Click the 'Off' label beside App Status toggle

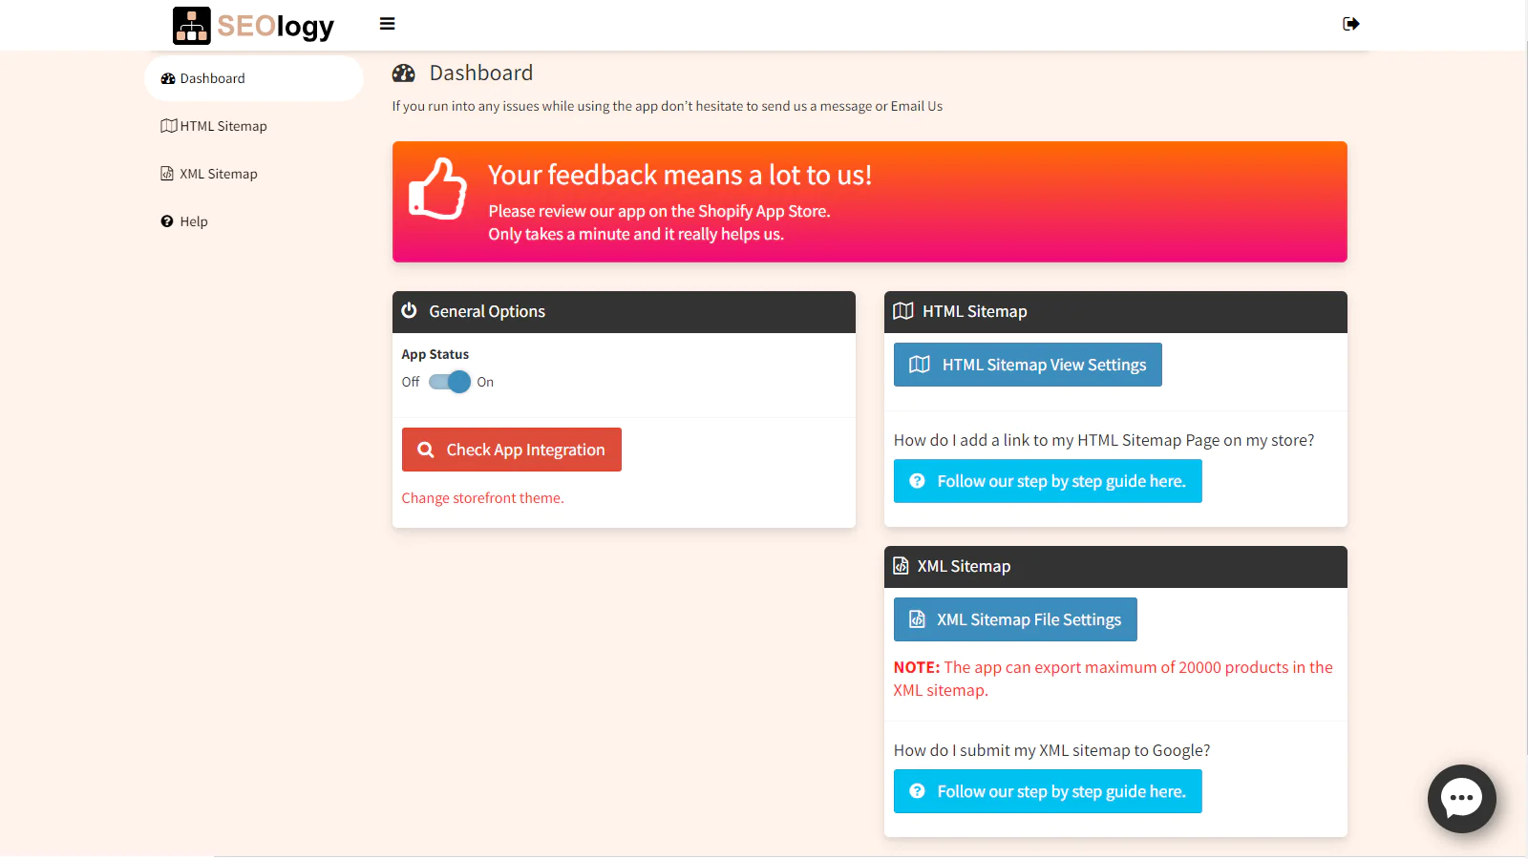tap(411, 382)
